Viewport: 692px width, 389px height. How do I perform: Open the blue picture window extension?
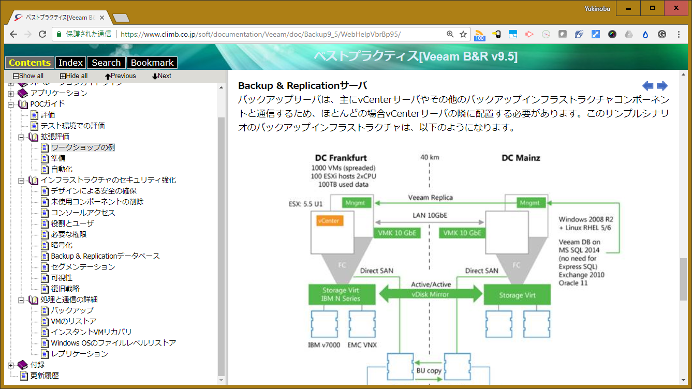click(513, 35)
